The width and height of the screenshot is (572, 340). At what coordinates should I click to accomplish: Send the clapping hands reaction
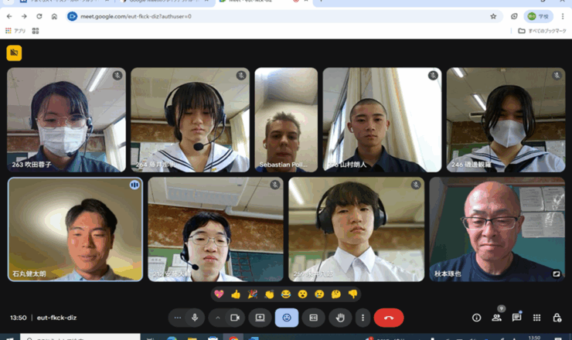(x=269, y=294)
